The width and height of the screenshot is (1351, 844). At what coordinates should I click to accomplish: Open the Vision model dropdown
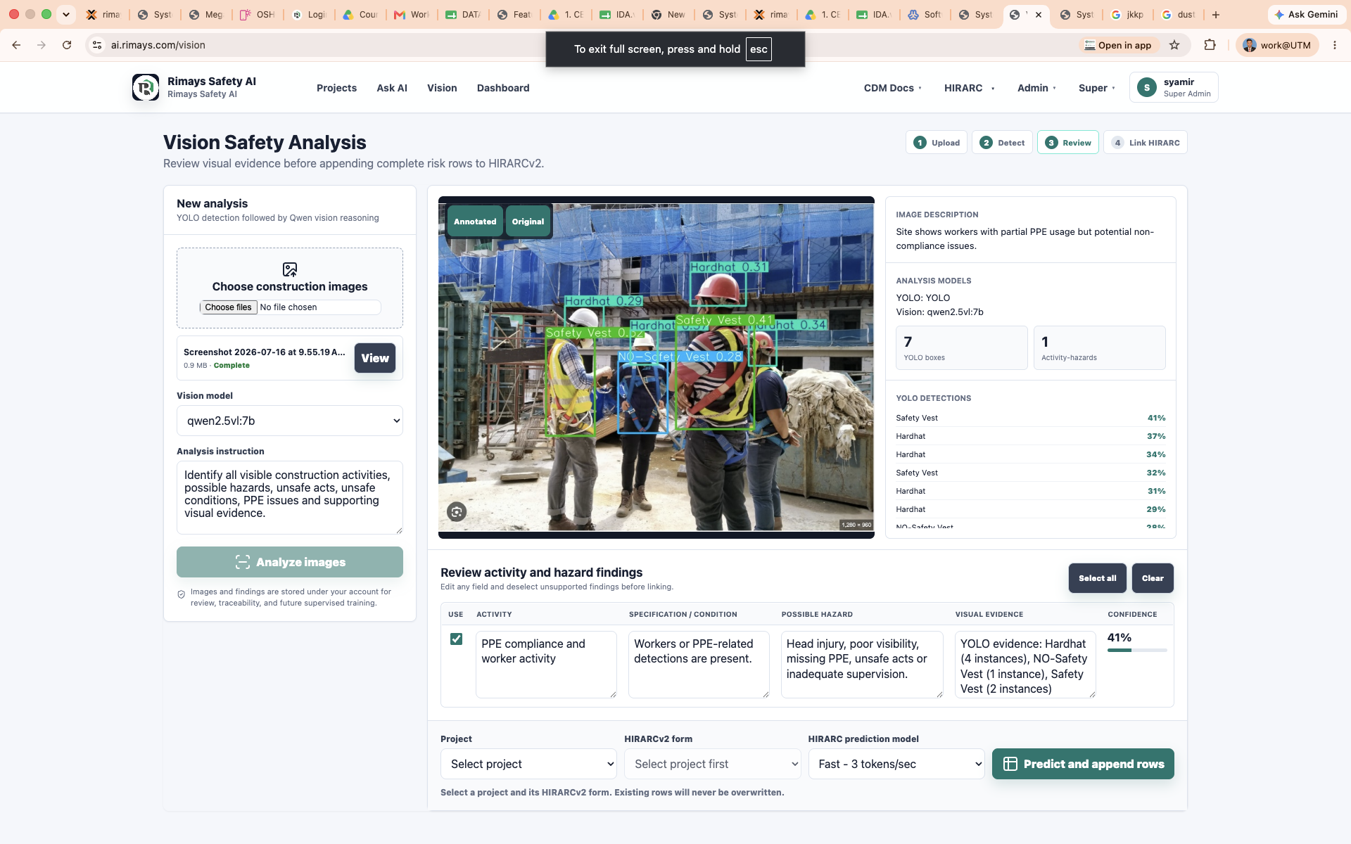click(x=290, y=421)
